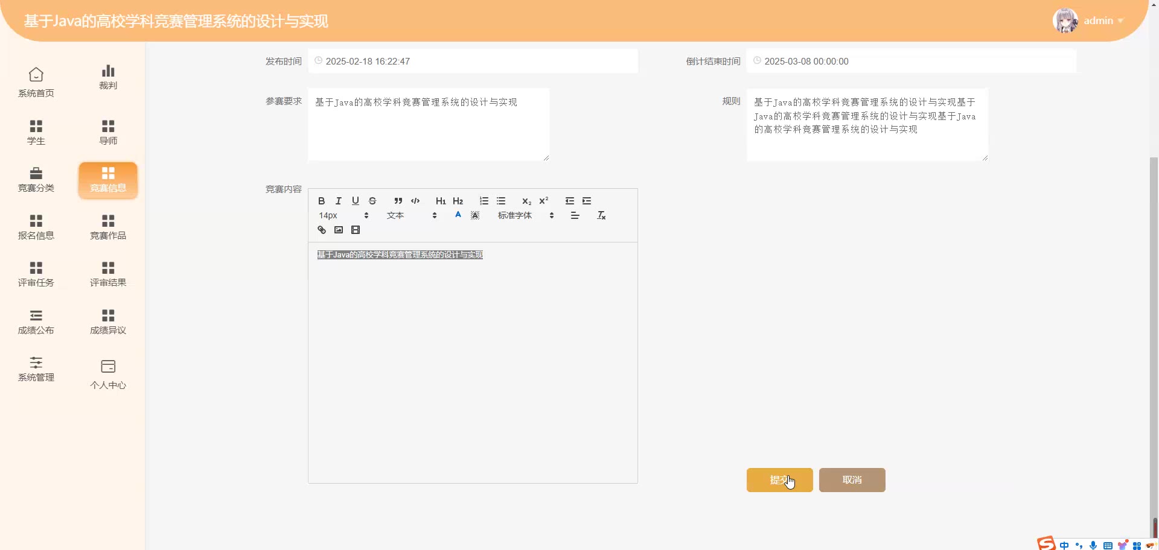The width and height of the screenshot is (1159, 550).
Task: Insert an image into the editor
Action: [339, 230]
